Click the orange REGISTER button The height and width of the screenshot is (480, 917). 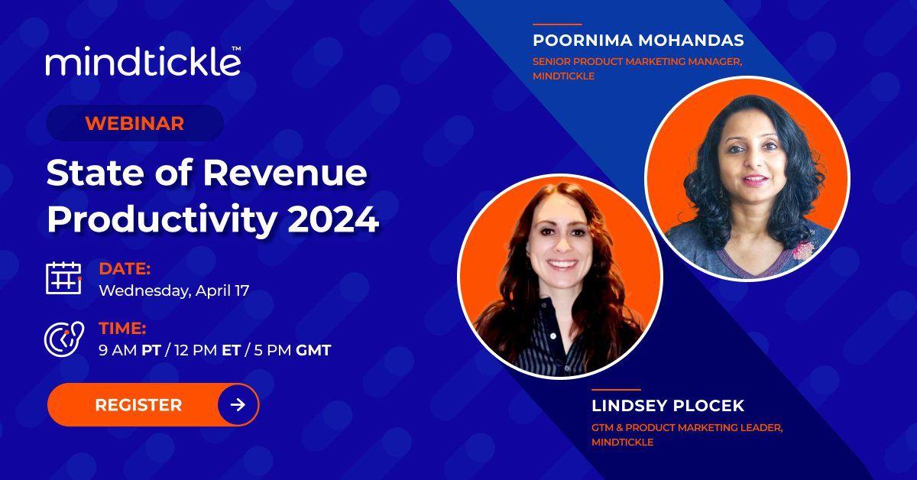tap(153, 404)
